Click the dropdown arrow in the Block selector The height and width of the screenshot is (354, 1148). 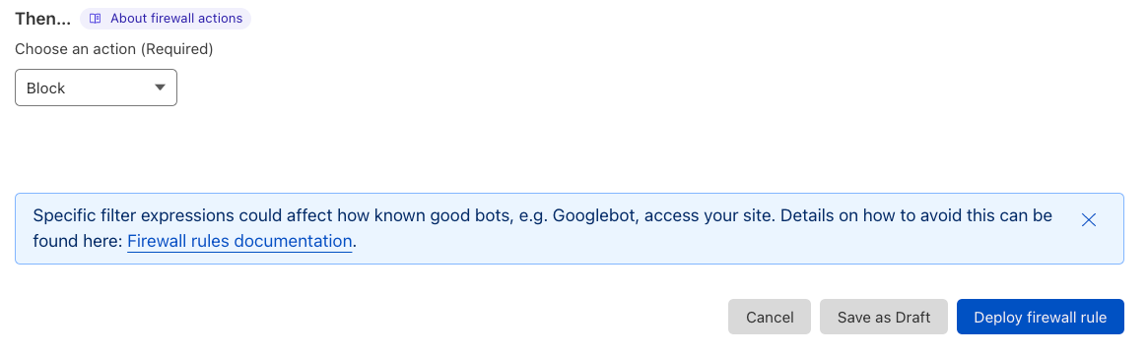pos(161,88)
